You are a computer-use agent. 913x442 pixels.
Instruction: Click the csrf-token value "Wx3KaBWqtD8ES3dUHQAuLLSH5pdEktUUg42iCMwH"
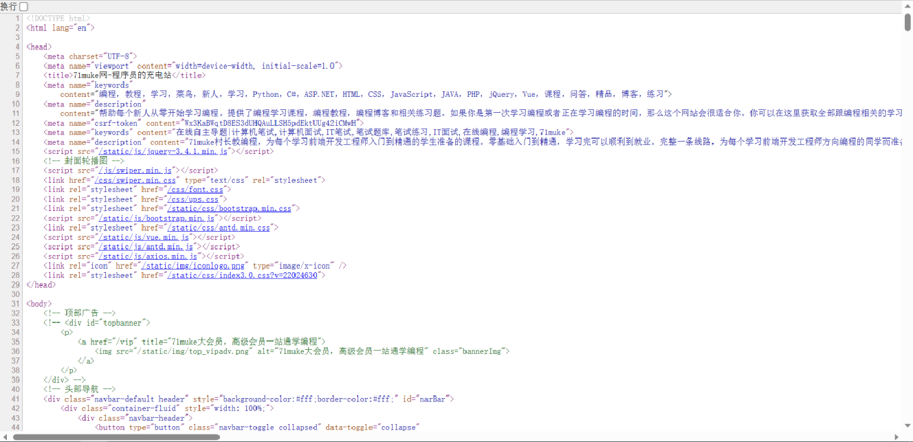pos(272,123)
